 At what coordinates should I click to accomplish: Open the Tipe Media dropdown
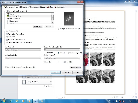[x=23, y=50]
